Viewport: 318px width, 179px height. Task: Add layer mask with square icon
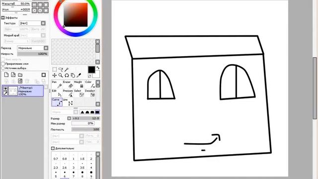[x=44, y=75]
